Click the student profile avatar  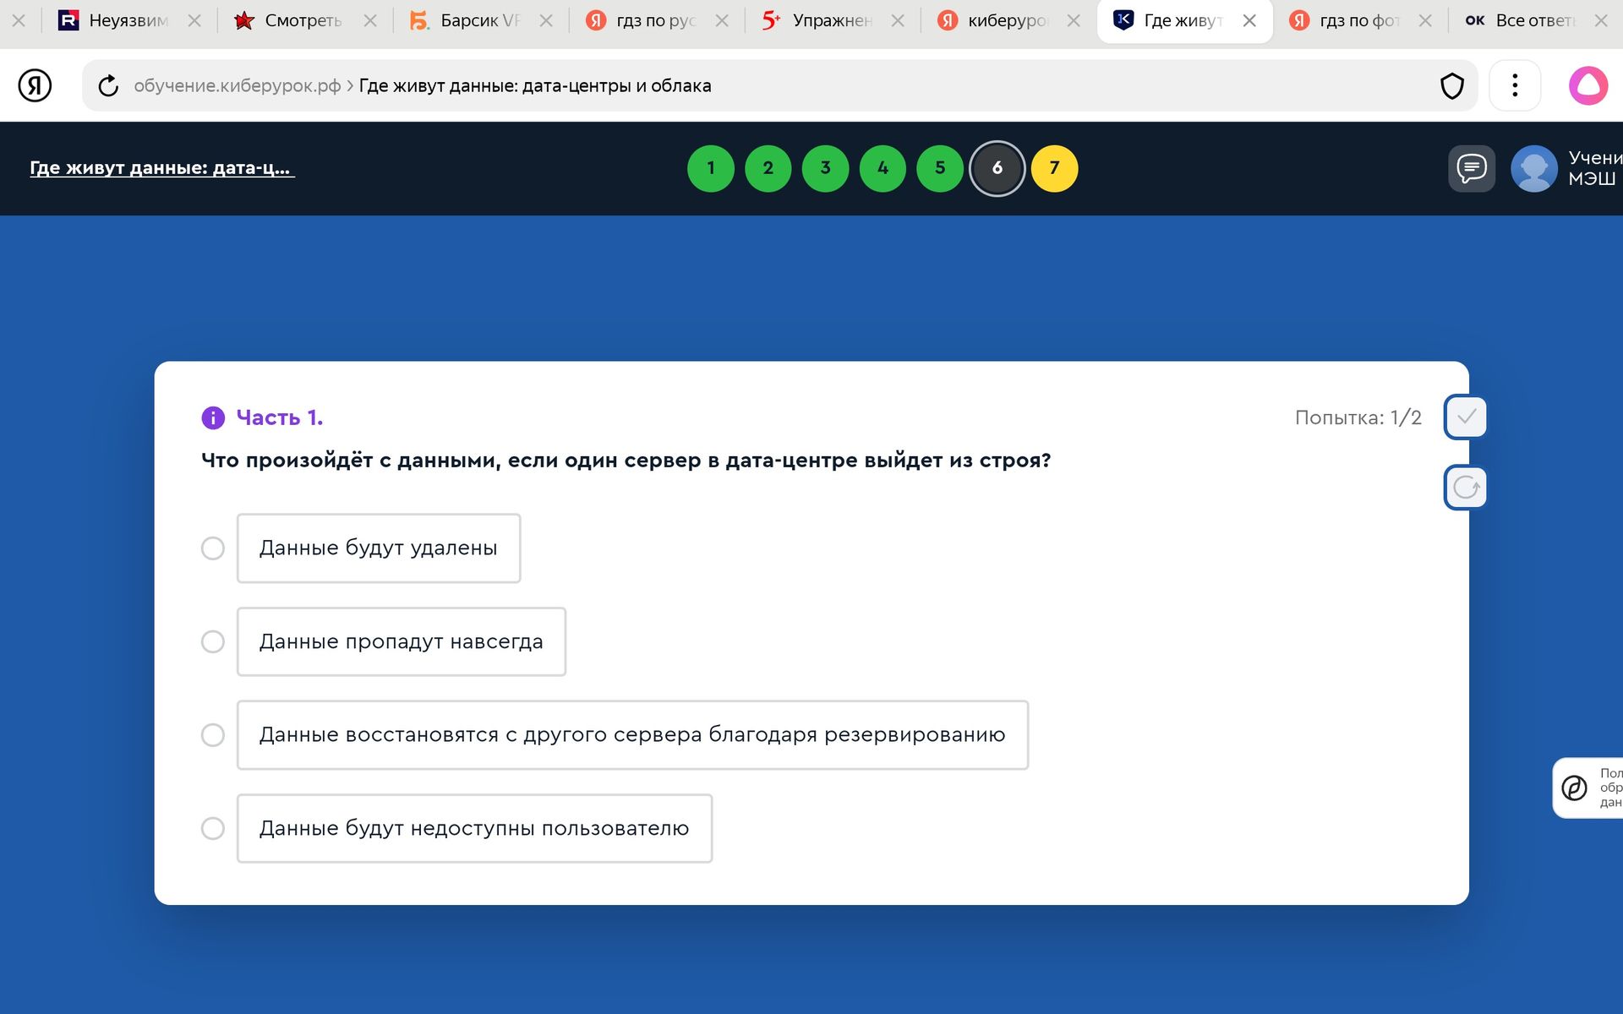(x=1533, y=168)
